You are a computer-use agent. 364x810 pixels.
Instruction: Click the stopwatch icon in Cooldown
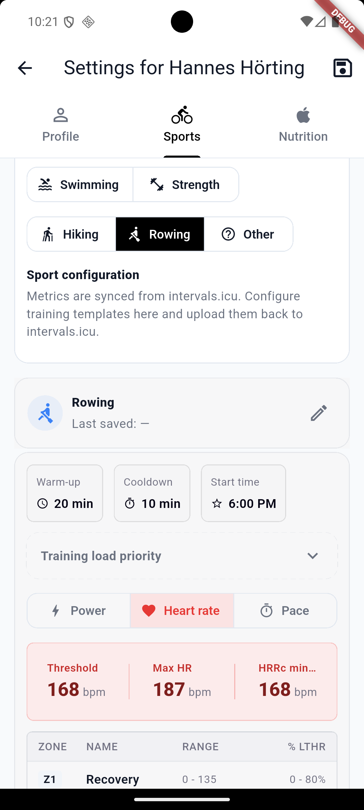[130, 504]
